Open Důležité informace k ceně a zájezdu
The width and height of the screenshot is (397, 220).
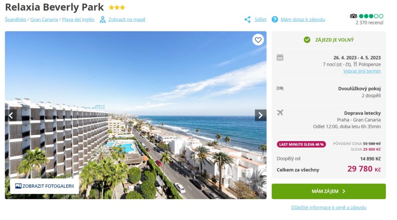(x=329, y=207)
